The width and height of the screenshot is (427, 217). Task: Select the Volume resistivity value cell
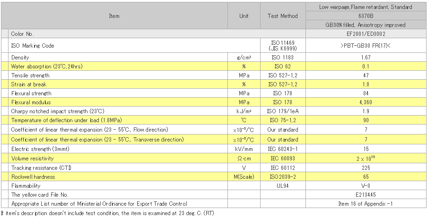[366, 159]
